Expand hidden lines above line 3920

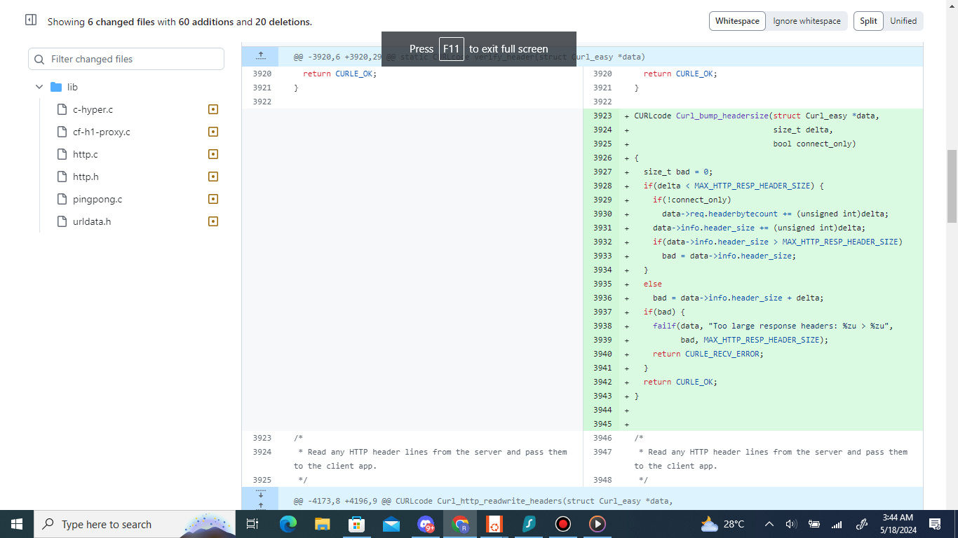pyautogui.click(x=260, y=56)
